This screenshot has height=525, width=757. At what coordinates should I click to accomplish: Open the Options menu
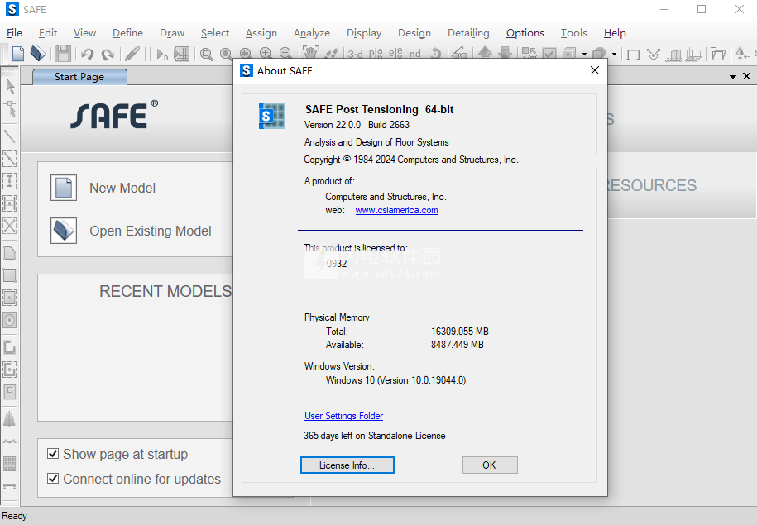pyautogui.click(x=525, y=33)
